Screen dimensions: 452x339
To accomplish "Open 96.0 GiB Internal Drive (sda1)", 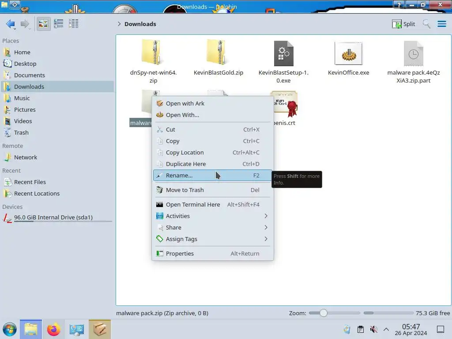I will [x=57, y=218].
